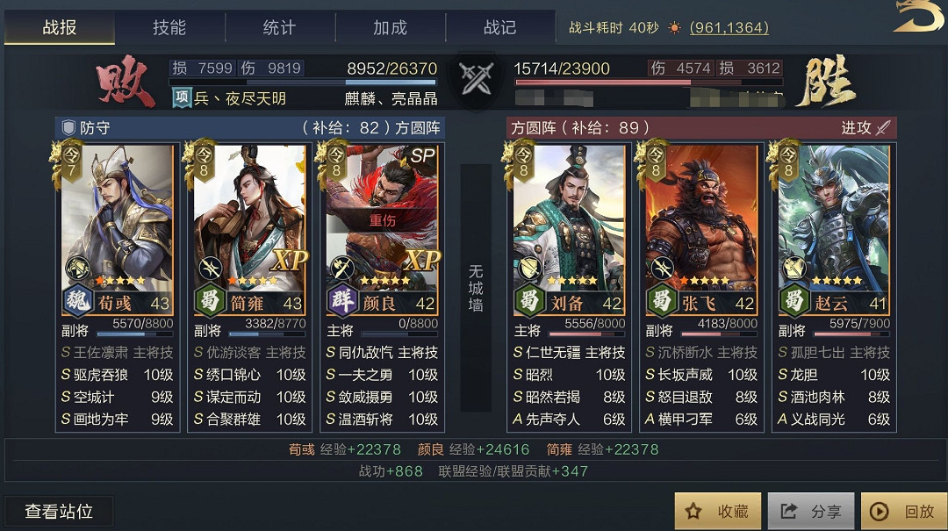
Task: Select the 加成 tab
Action: tap(390, 27)
